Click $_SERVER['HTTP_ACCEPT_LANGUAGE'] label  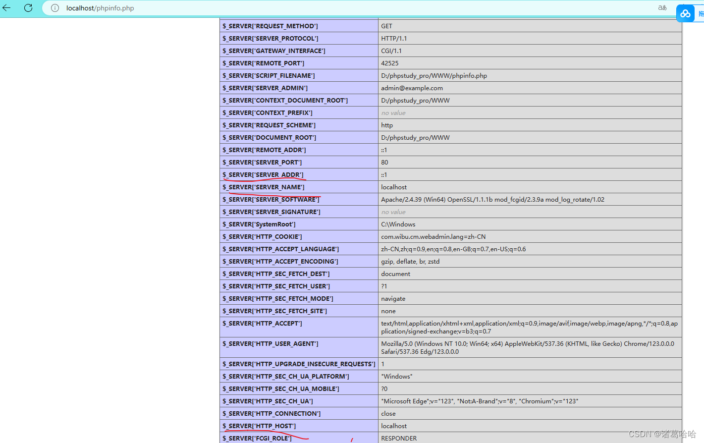pyautogui.click(x=281, y=249)
